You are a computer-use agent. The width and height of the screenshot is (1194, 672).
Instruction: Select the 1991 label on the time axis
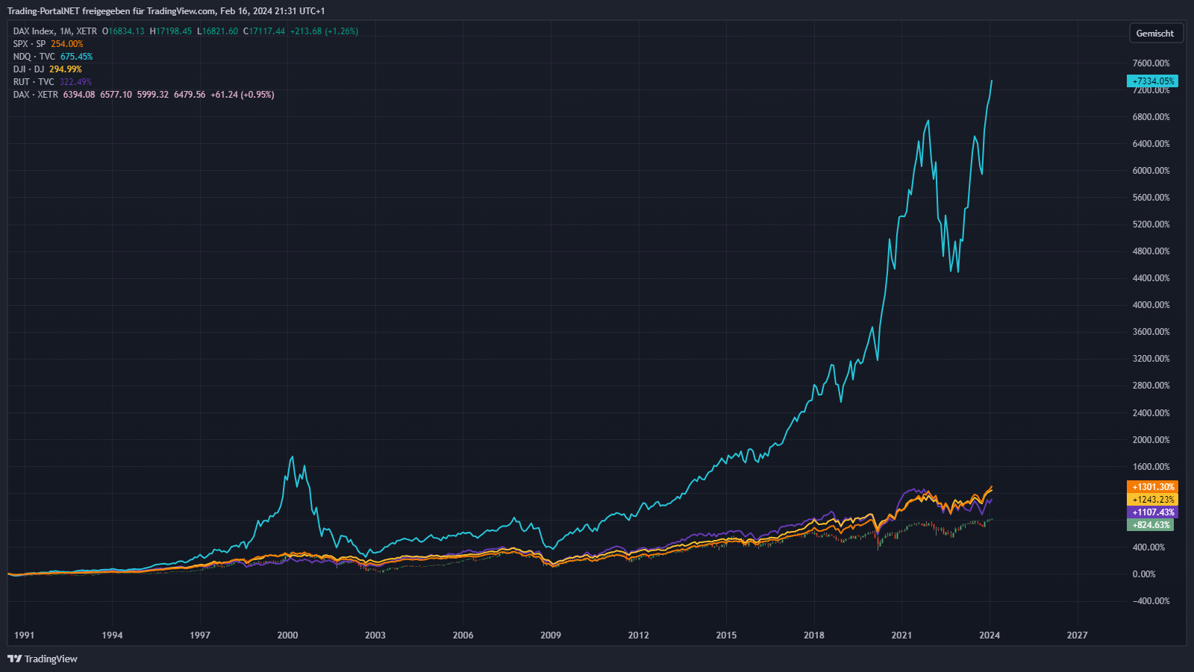click(x=25, y=635)
